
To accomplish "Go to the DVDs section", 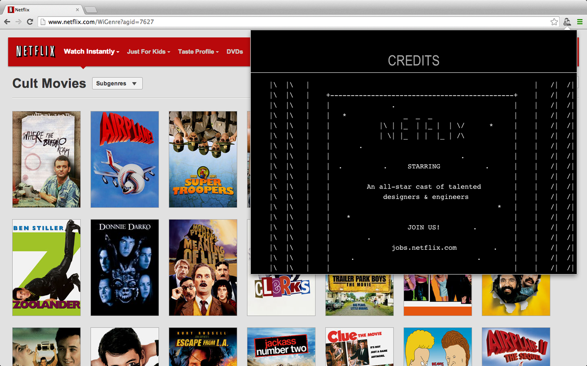I will pos(235,52).
